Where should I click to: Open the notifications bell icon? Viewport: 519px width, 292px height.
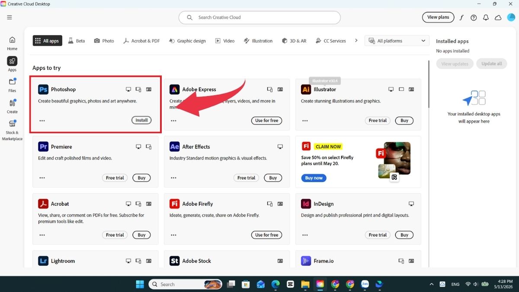coord(486,17)
